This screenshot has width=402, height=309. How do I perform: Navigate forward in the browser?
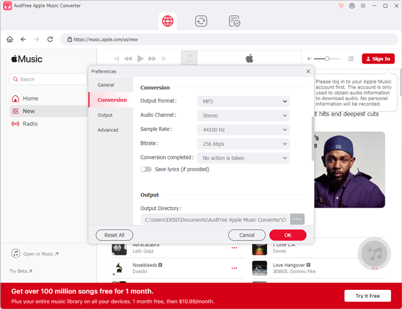(x=36, y=39)
